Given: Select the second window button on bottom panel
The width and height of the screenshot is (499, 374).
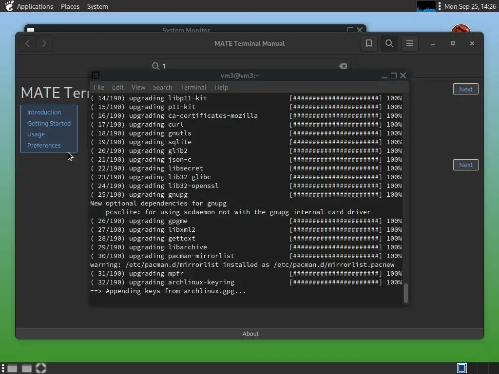Looking at the screenshot, I should 27,369.
